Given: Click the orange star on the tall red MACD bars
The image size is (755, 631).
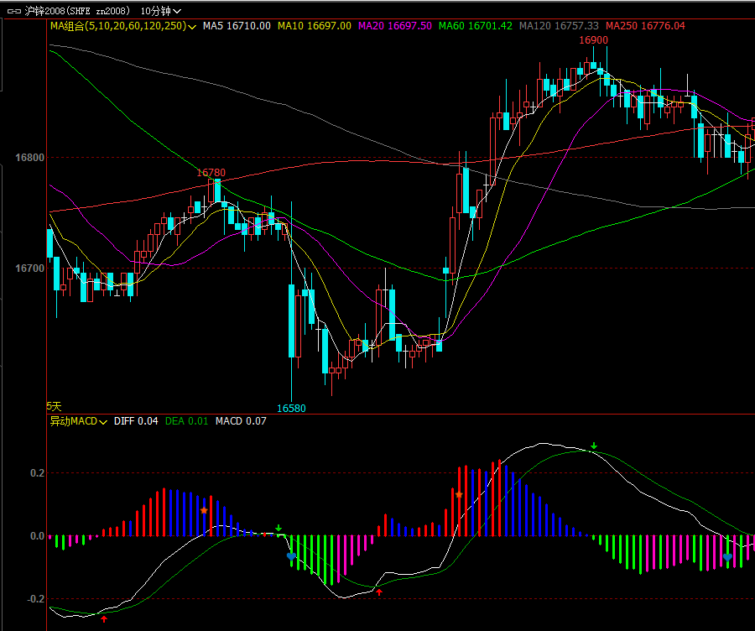Looking at the screenshot, I should point(459,495).
